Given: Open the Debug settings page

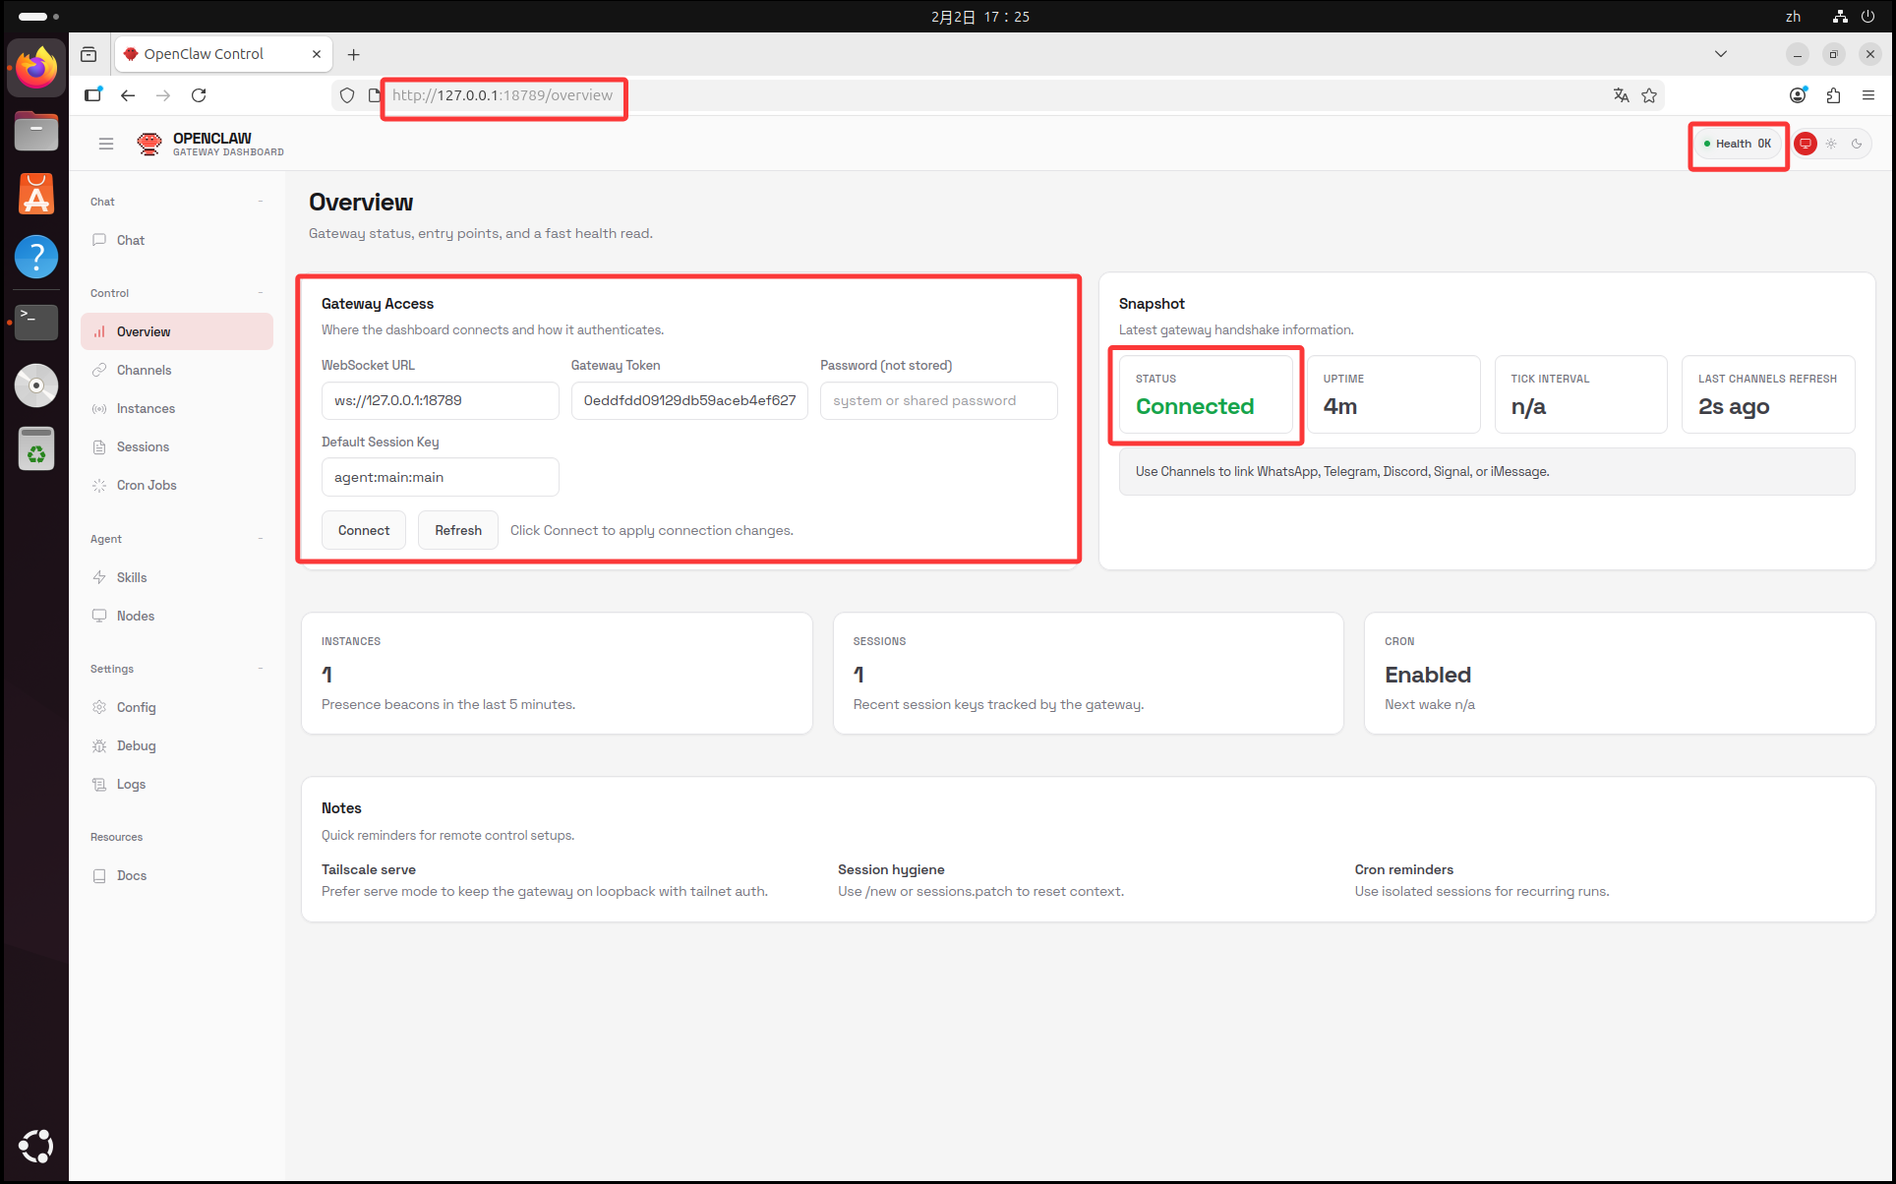Looking at the screenshot, I should tap(136, 745).
